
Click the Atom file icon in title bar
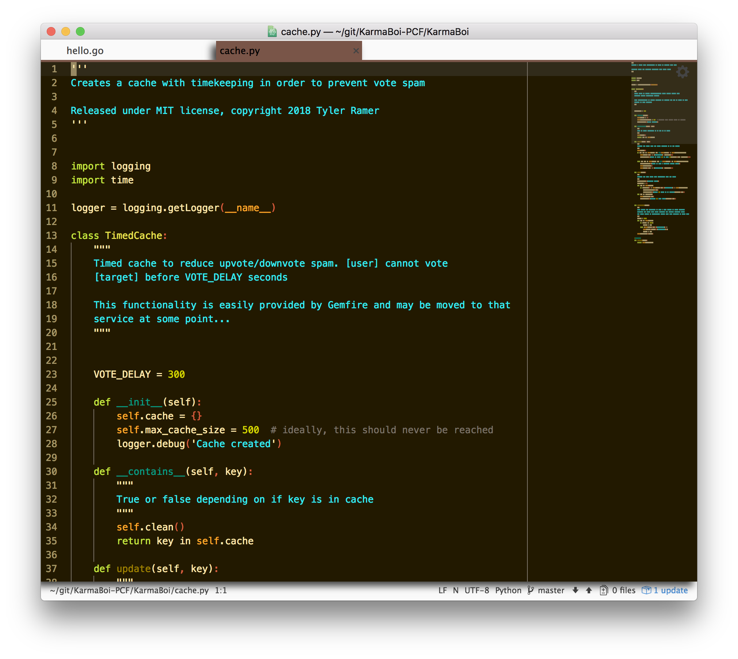click(x=272, y=32)
